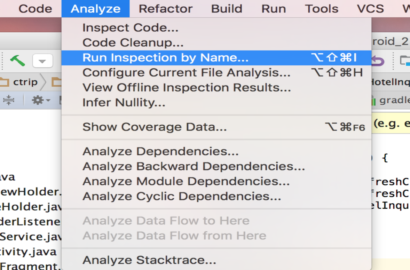Click the collapse all icon beside the gear
Image resolution: width=410 pixels, height=270 pixels.
pyautogui.click(x=9, y=100)
